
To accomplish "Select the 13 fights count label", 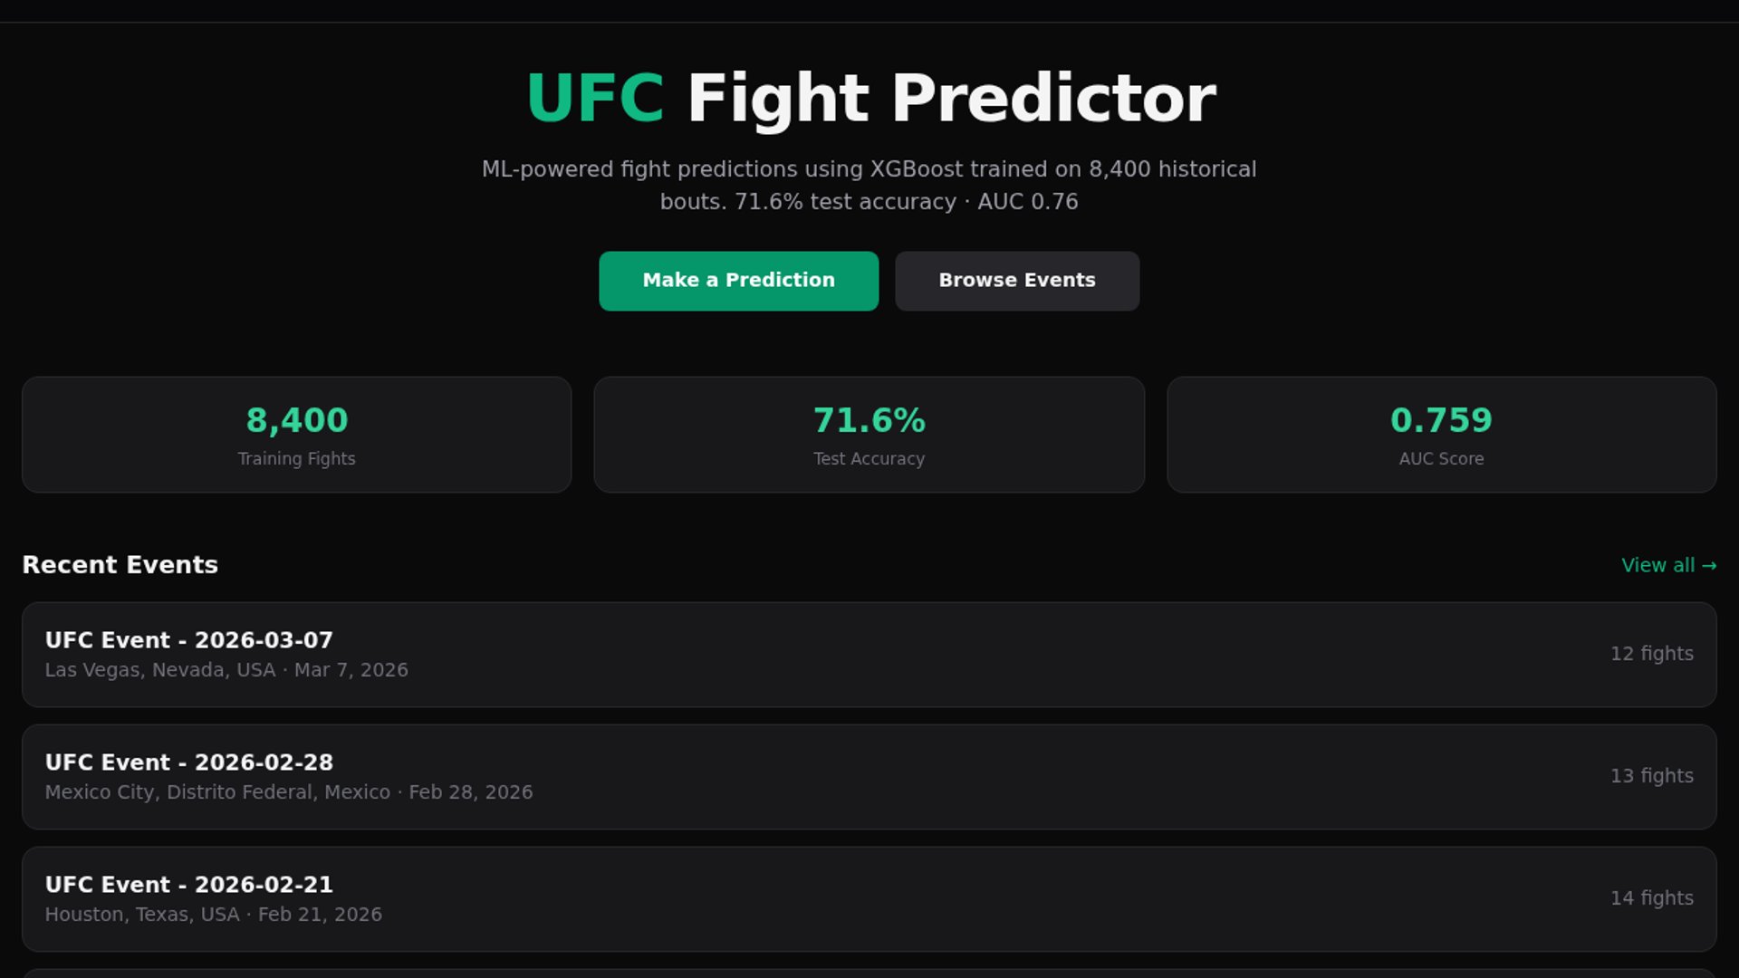I will 1651,776.
